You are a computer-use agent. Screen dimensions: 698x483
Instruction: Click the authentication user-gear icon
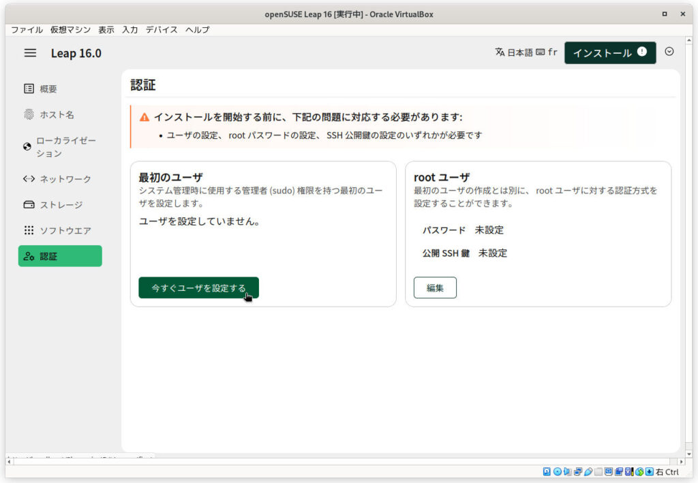[x=29, y=256]
